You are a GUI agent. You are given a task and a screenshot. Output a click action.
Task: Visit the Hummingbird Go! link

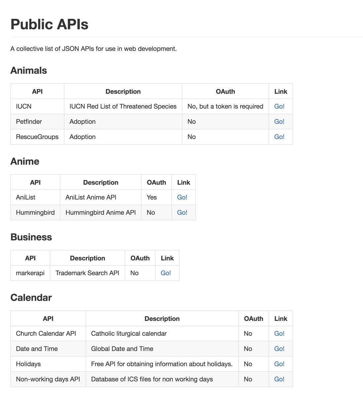(182, 213)
